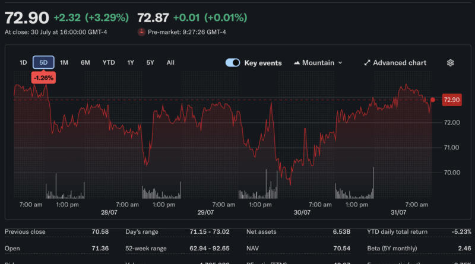The width and height of the screenshot is (475, 264).
Task: Click the Day's range label
Action: point(142,232)
